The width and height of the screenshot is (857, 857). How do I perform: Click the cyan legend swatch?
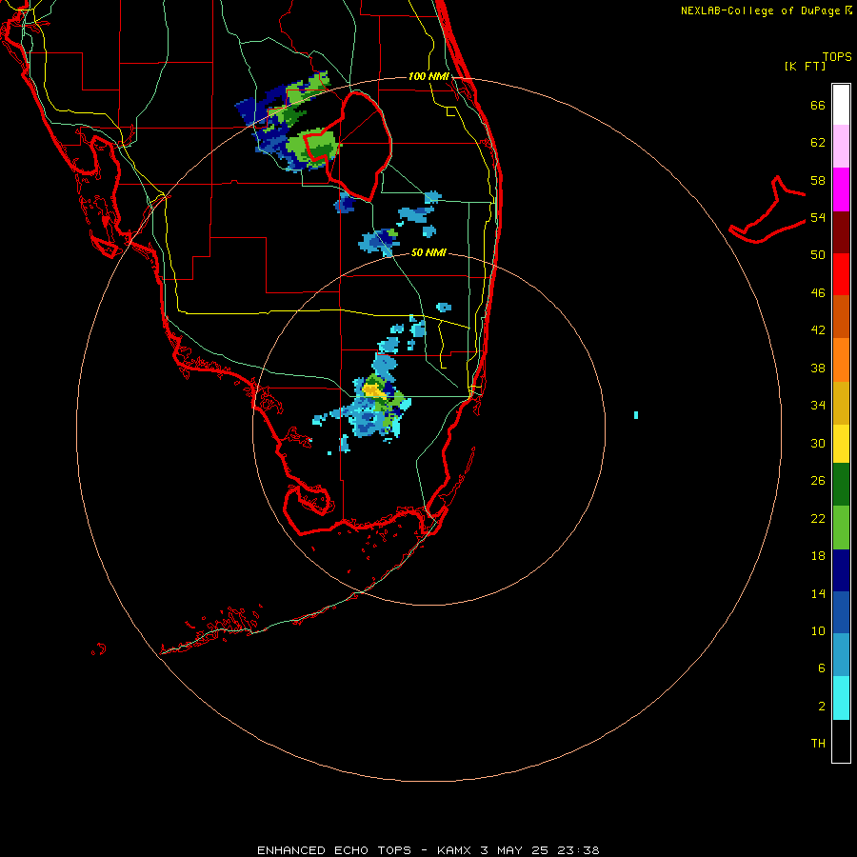click(x=841, y=698)
